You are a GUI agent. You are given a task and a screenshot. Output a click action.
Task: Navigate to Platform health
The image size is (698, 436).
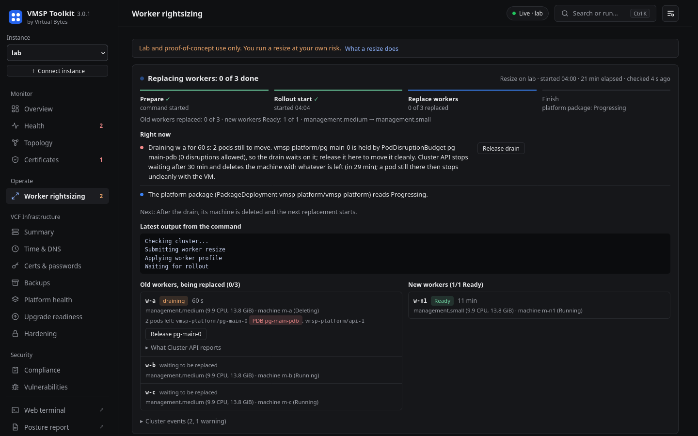point(57,300)
